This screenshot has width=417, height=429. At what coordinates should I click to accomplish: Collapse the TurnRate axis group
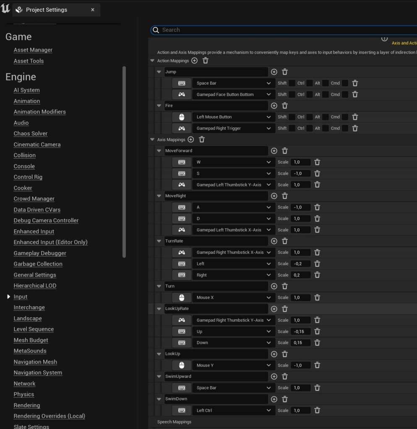[159, 241]
